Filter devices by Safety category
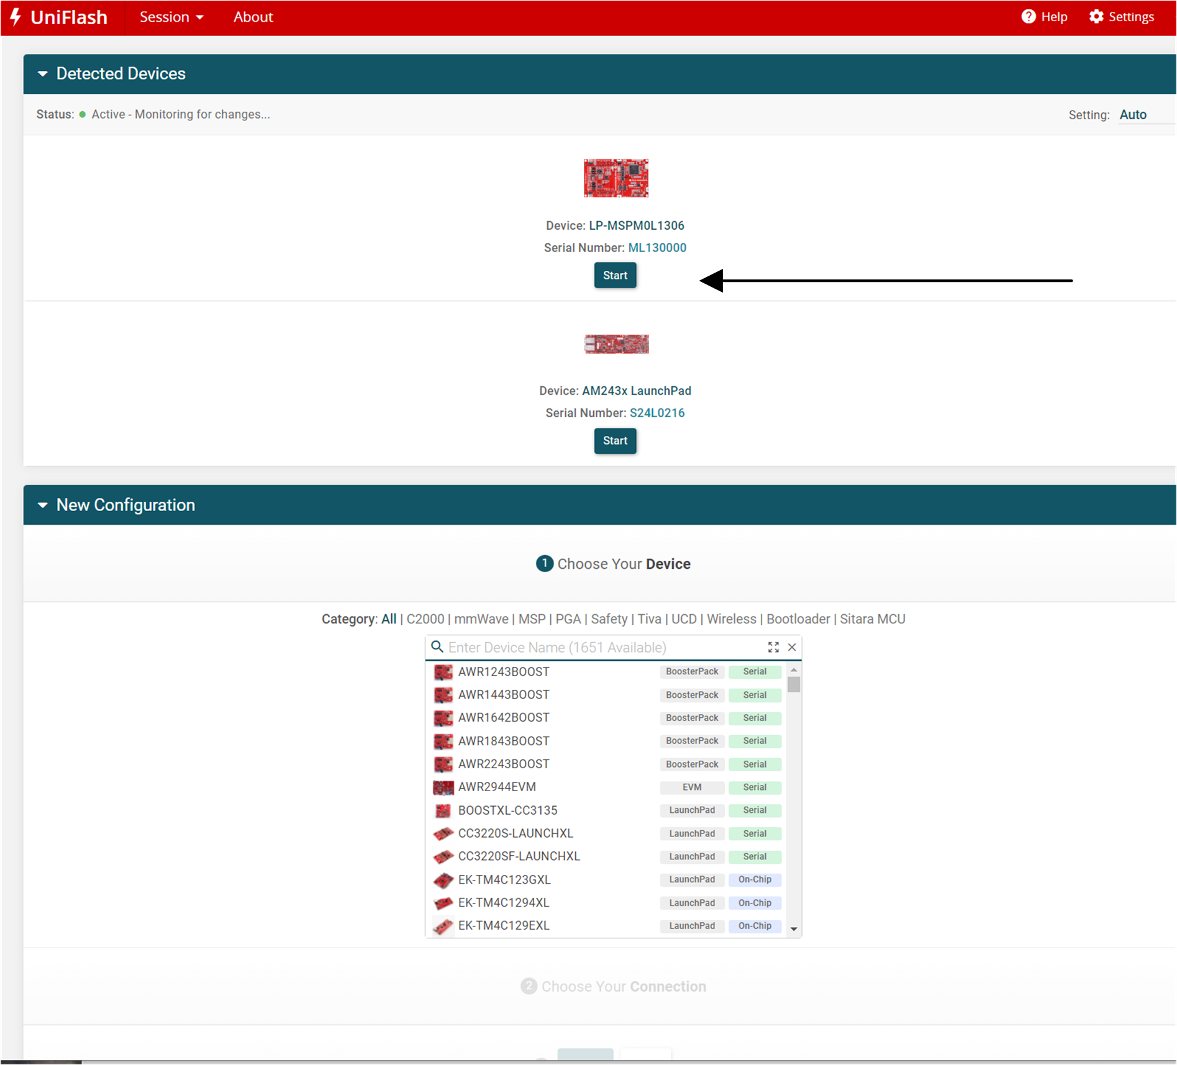The width and height of the screenshot is (1177, 1065). (609, 619)
